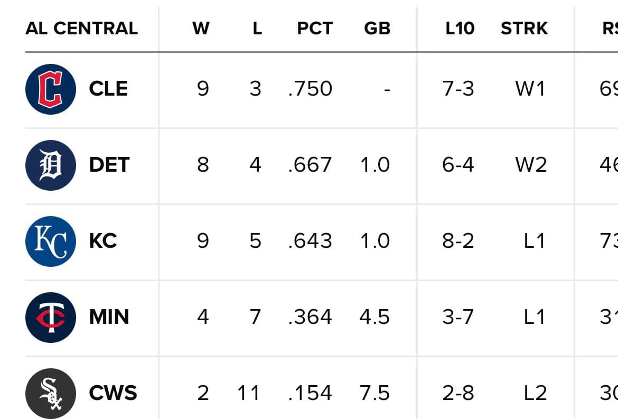
Task: Sort standings by the L column header
Action: [257, 28]
